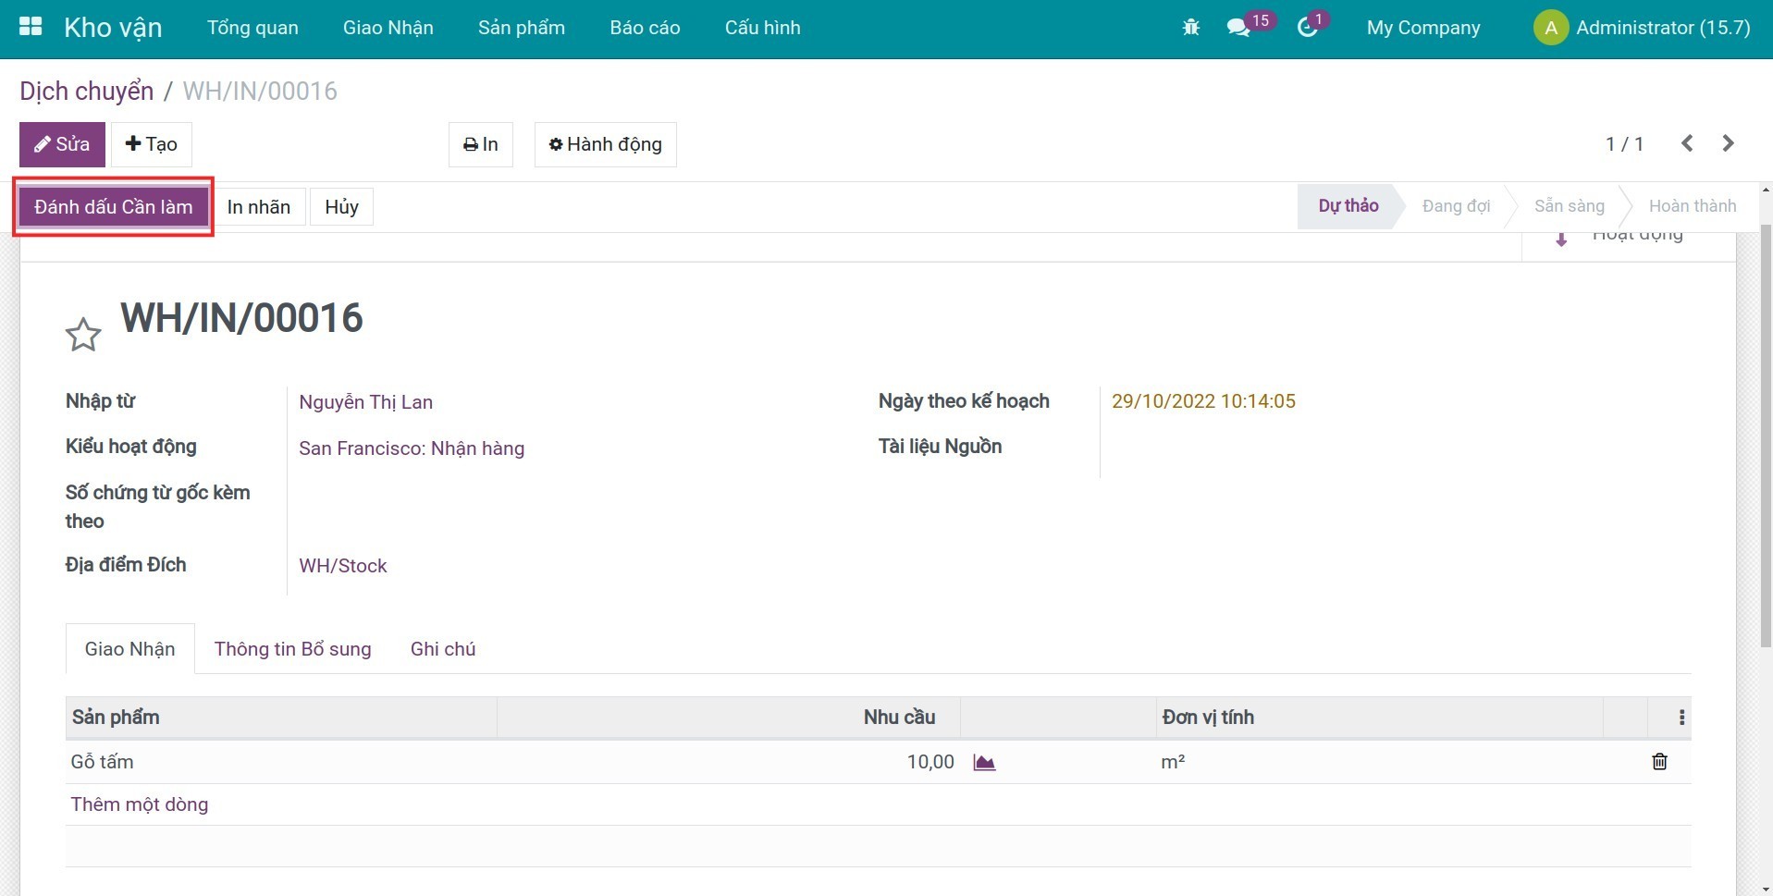
Task: Go to the previous record arrow
Action: click(x=1687, y=143)
